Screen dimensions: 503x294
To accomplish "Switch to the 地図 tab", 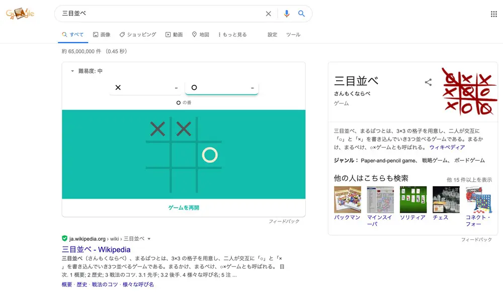I will (x=201, y=35).
